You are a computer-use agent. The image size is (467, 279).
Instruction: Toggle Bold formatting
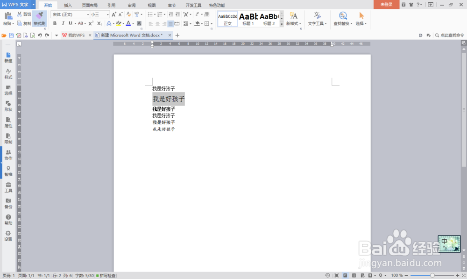click(55, 23)
